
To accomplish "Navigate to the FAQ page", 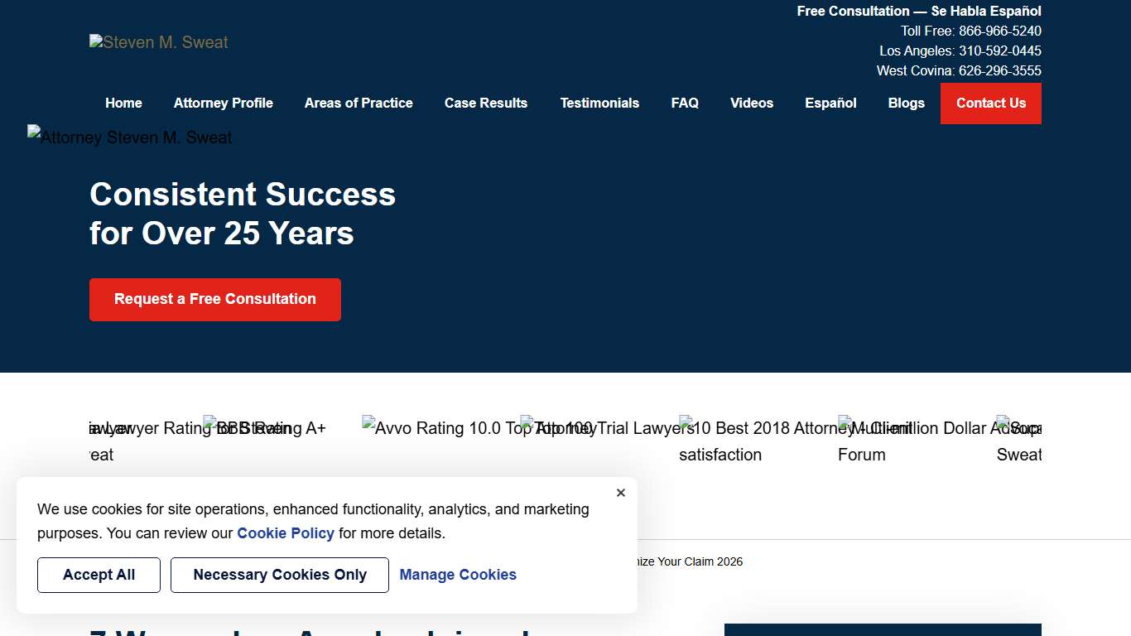I will pos(685,104).
